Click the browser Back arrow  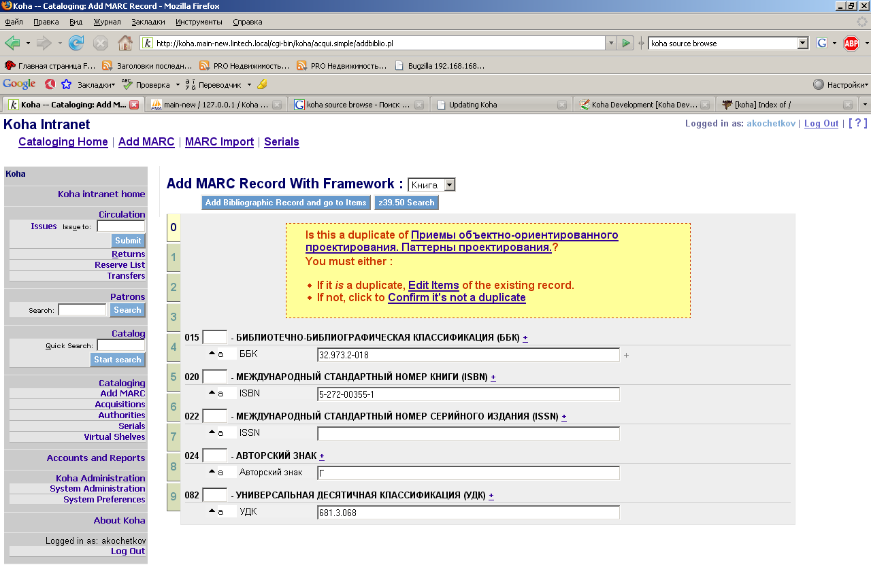(12, 44)
